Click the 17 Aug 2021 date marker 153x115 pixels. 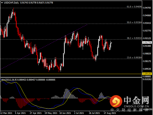click(110, 113)
